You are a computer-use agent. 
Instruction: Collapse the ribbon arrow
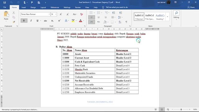196,26
